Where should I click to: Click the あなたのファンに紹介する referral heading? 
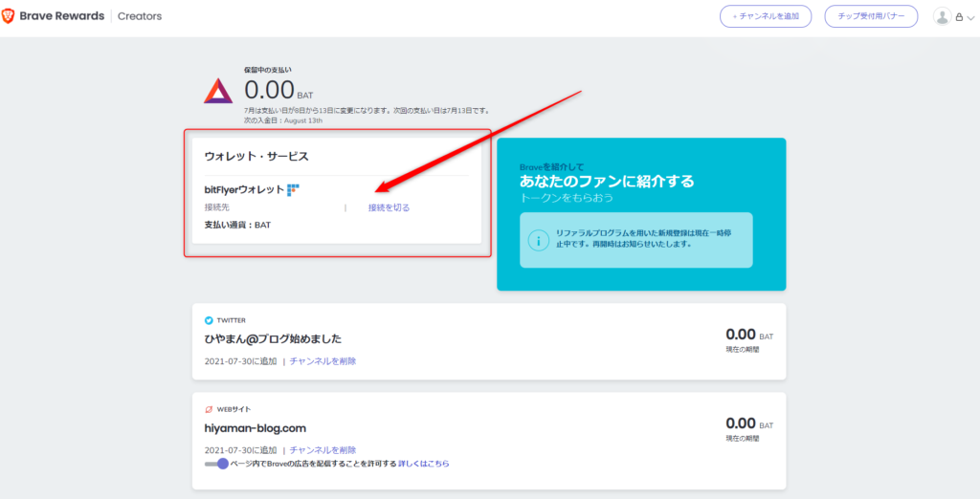click(607, 181)
